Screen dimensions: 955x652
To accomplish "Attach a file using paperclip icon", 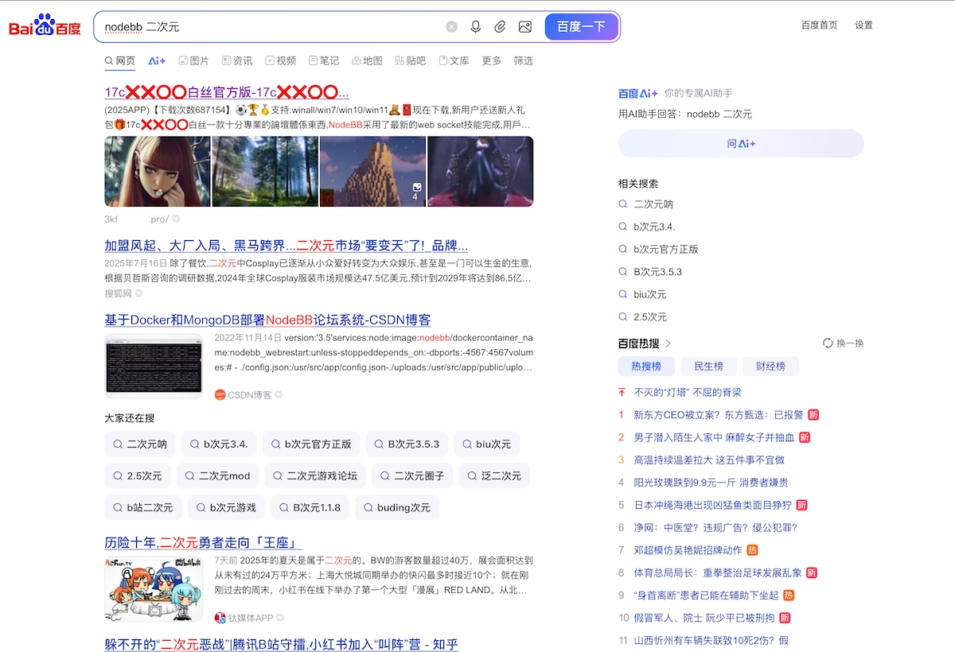I will [x=500, y=27].
